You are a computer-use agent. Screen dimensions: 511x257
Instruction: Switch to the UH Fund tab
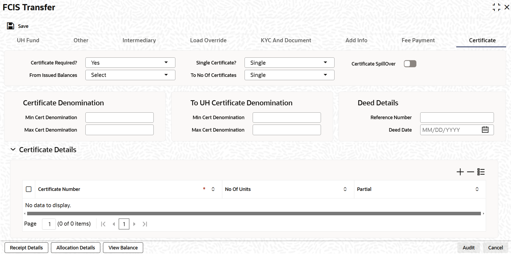click(28, 40)
